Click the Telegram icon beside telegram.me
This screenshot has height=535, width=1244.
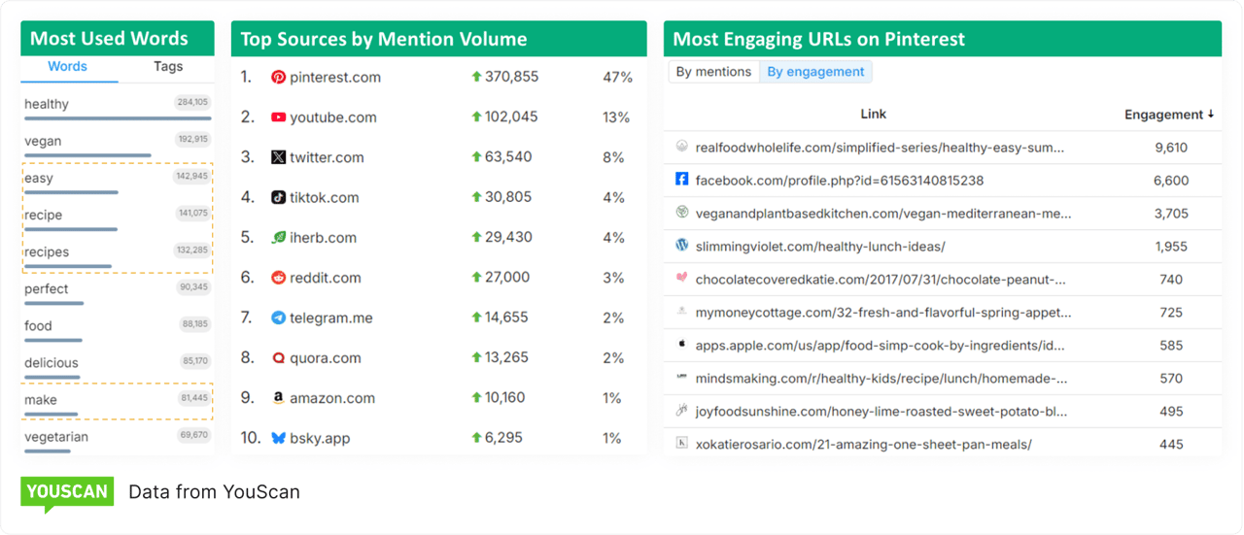tap(278, 318)
